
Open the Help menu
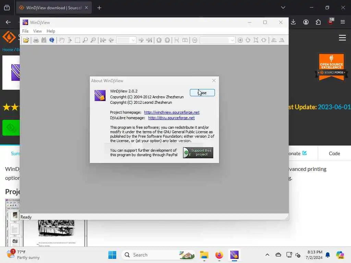click(x=51, y=31)
